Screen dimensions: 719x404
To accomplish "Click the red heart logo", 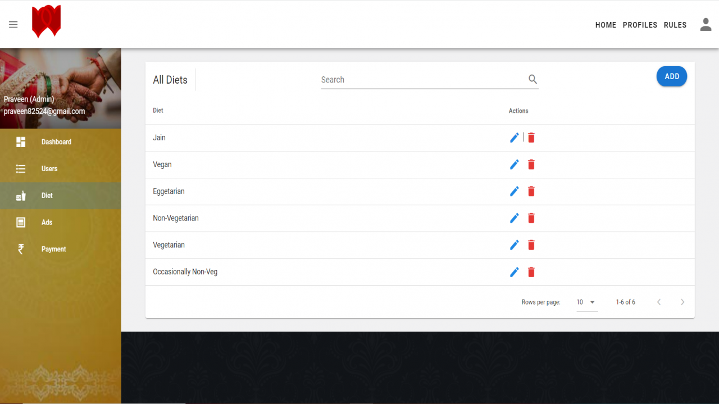I will pyautogui.click(x=46, y=22).
